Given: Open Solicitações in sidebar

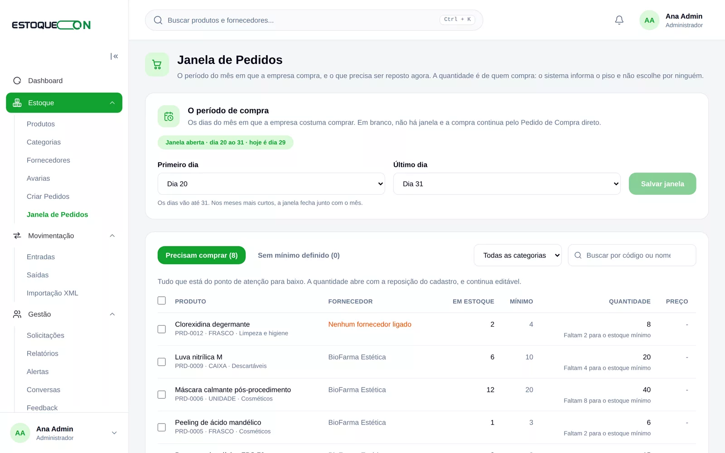Looking at the screenshot, I should (45, 335).
